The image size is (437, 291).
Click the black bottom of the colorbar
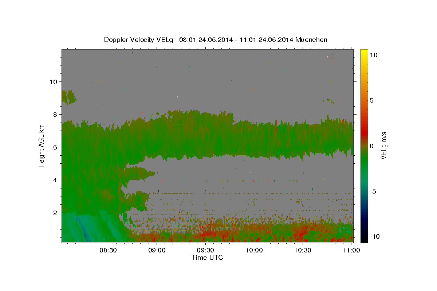[364, 238]
